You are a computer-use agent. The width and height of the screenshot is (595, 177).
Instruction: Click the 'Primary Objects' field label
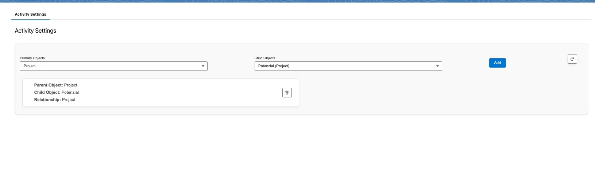[32, 58]
